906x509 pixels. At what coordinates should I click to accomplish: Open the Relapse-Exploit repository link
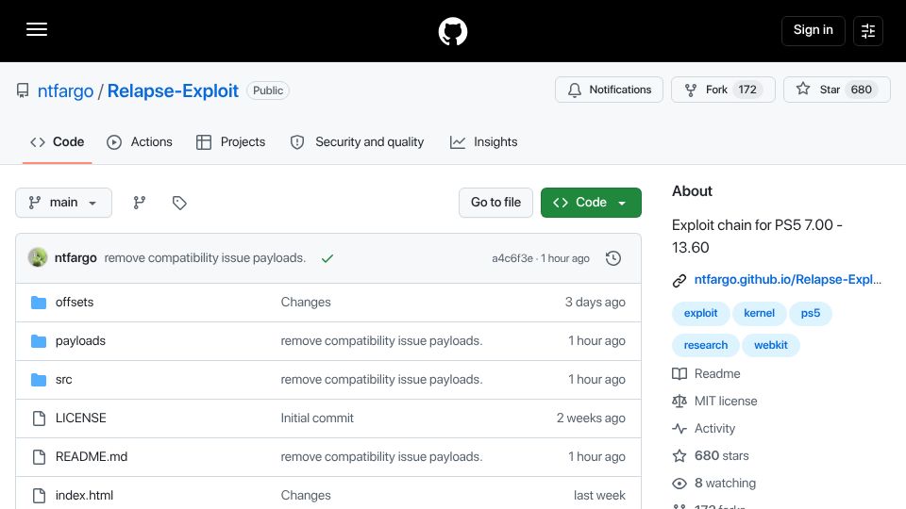click(x=173, y=90)
